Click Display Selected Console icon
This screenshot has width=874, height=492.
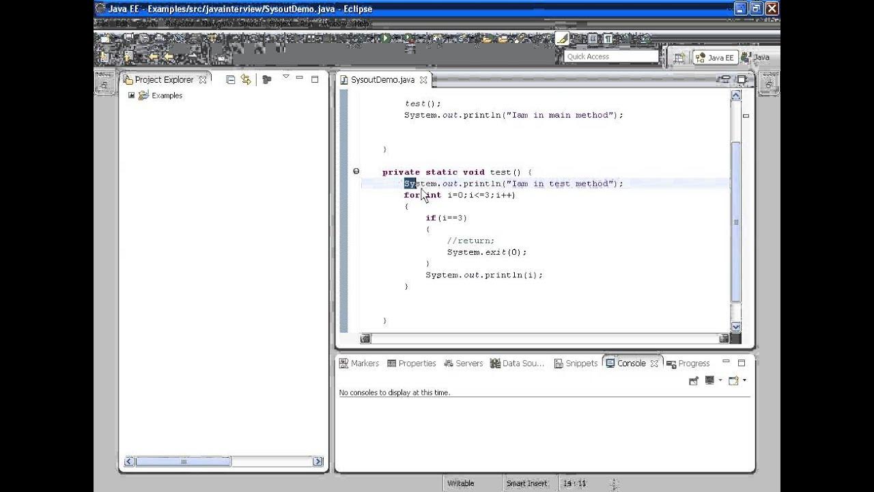709,381
